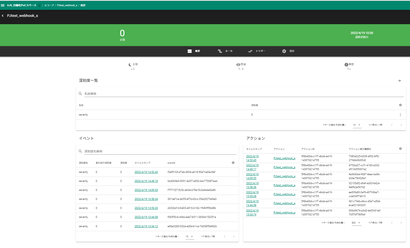This screenshot has height=248, width=410.
Task: Open event timestamp 2022/4/19 14:52:43 link
Action: tap(146, 172)
